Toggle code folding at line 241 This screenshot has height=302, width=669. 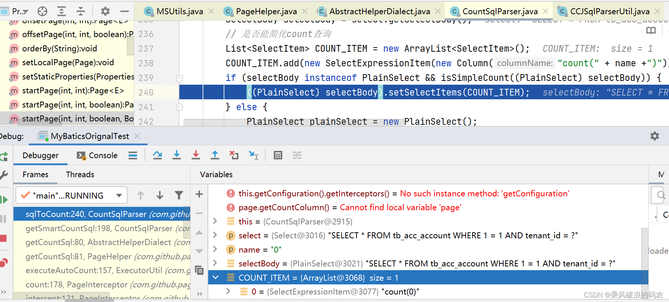click(x=179, y=107)
